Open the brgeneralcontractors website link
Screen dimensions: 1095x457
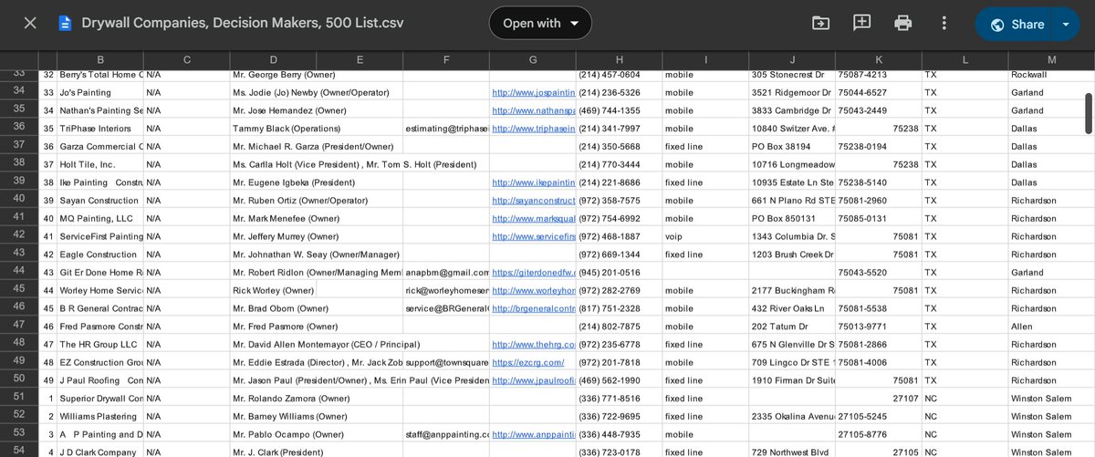533,308
